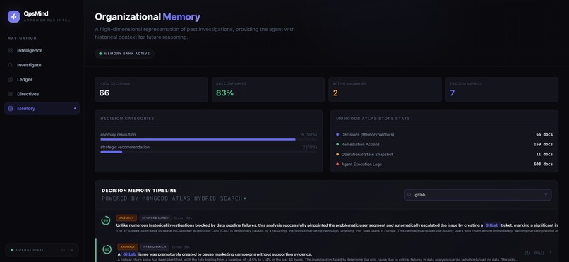Click the "11 docs" value
The height and width of the screenshot is (262, 569).
pyautogui.click(x=544, y=154)
